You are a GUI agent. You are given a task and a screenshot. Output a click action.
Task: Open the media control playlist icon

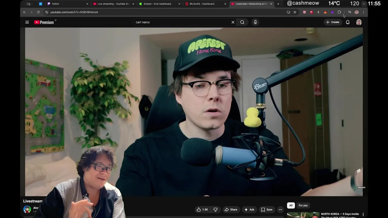pyautogui.click(x=350, y=12)
